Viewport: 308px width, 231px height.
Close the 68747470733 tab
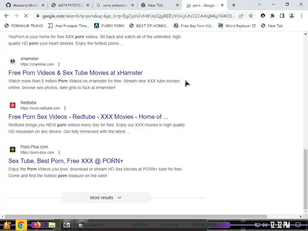click(88, 5)
